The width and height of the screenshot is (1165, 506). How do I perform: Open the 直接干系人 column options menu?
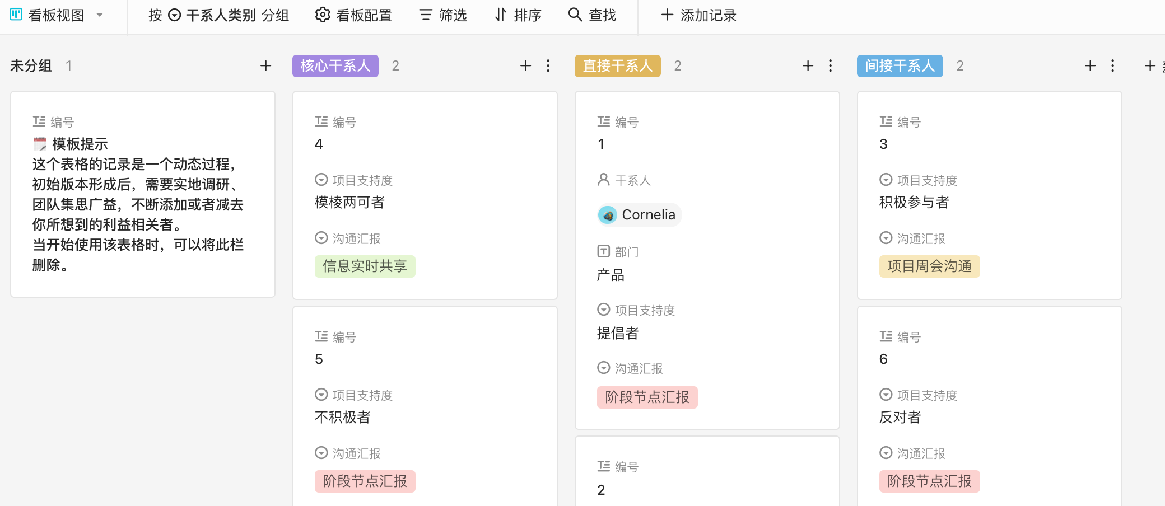pos(830,65)
